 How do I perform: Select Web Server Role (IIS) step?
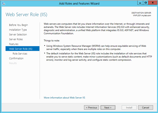(22, 49)
